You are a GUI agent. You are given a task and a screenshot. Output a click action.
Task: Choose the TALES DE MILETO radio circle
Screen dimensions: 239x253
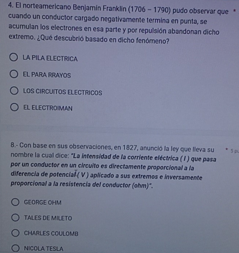(x=15, y=218)
